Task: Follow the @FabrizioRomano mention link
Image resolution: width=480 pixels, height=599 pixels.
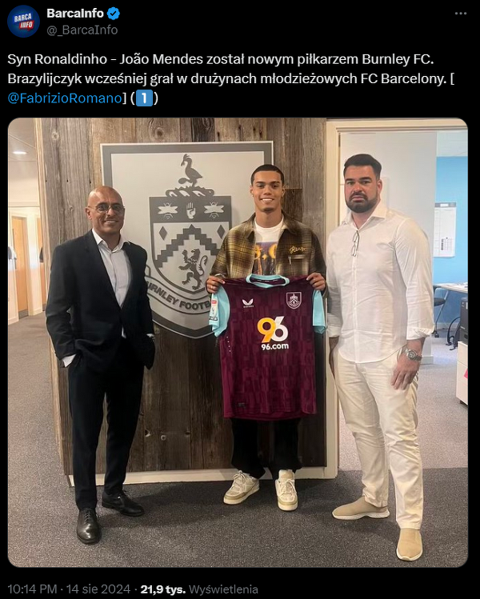Action: tap(65, 98)
